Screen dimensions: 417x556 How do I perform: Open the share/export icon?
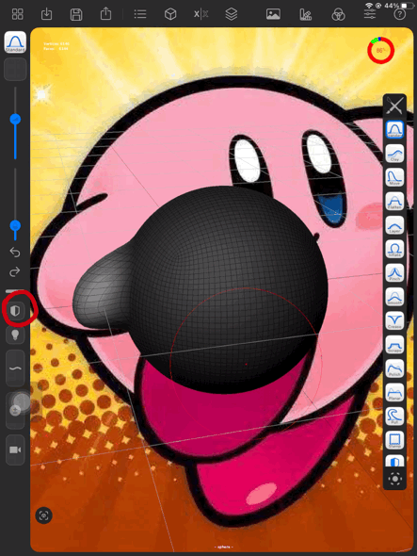(x=105, y=14)
